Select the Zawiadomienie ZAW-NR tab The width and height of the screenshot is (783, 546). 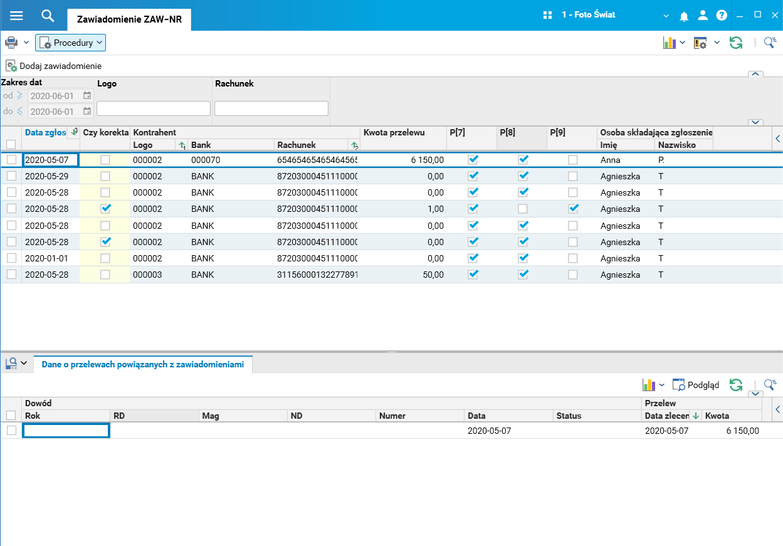(x=129, y=19)
